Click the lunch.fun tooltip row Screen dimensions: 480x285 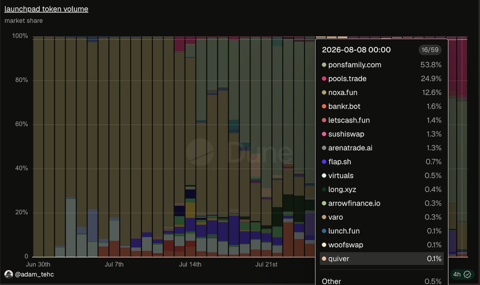coord(382,231)
